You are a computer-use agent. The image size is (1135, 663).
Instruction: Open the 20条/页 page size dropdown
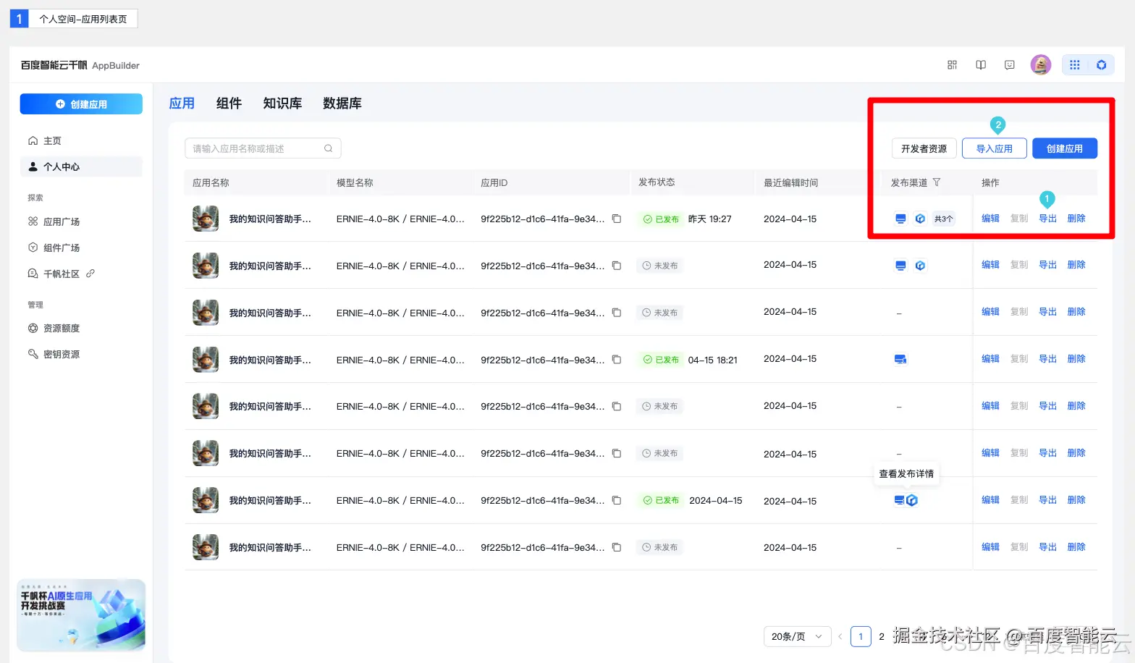[797, 636]
